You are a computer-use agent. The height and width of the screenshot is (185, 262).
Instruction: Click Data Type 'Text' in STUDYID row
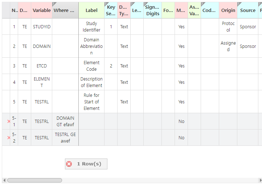pyautogui.click(x=124, y=27)
